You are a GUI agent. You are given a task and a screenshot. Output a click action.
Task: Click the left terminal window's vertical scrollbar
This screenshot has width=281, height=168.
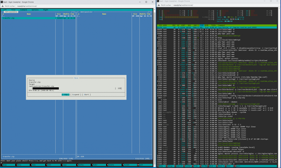155,87
